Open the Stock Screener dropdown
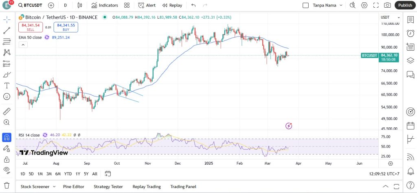The height and width of the screenshot is (193, 417). pos(38,187)
